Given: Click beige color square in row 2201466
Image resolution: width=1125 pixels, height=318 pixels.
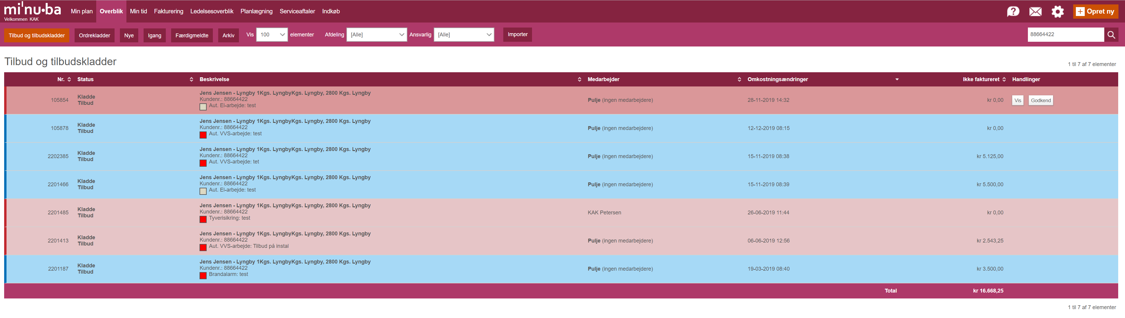Looking at the screenshot, I should point(203,191).
